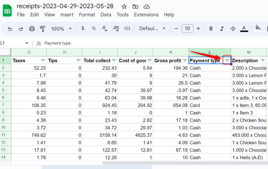
Task: Open the Payment type filter dropdown
Action: tap(227, 61)
